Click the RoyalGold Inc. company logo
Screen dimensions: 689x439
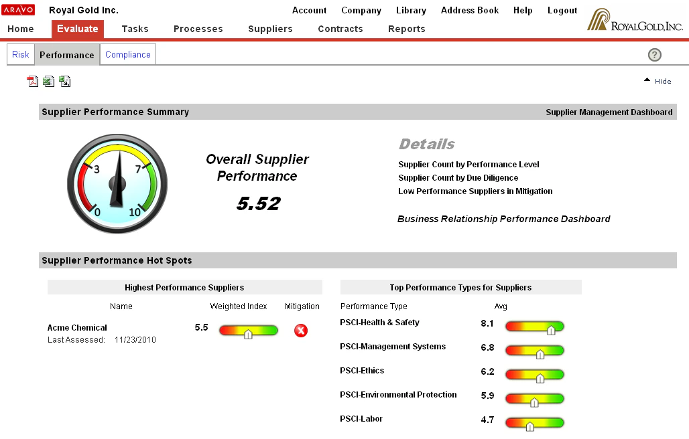click(633, 18)
